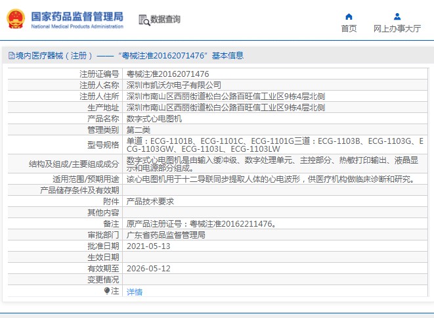Click the 审批部门 label
The width and height of the screenshot is (434, 318).
(103, 235)
